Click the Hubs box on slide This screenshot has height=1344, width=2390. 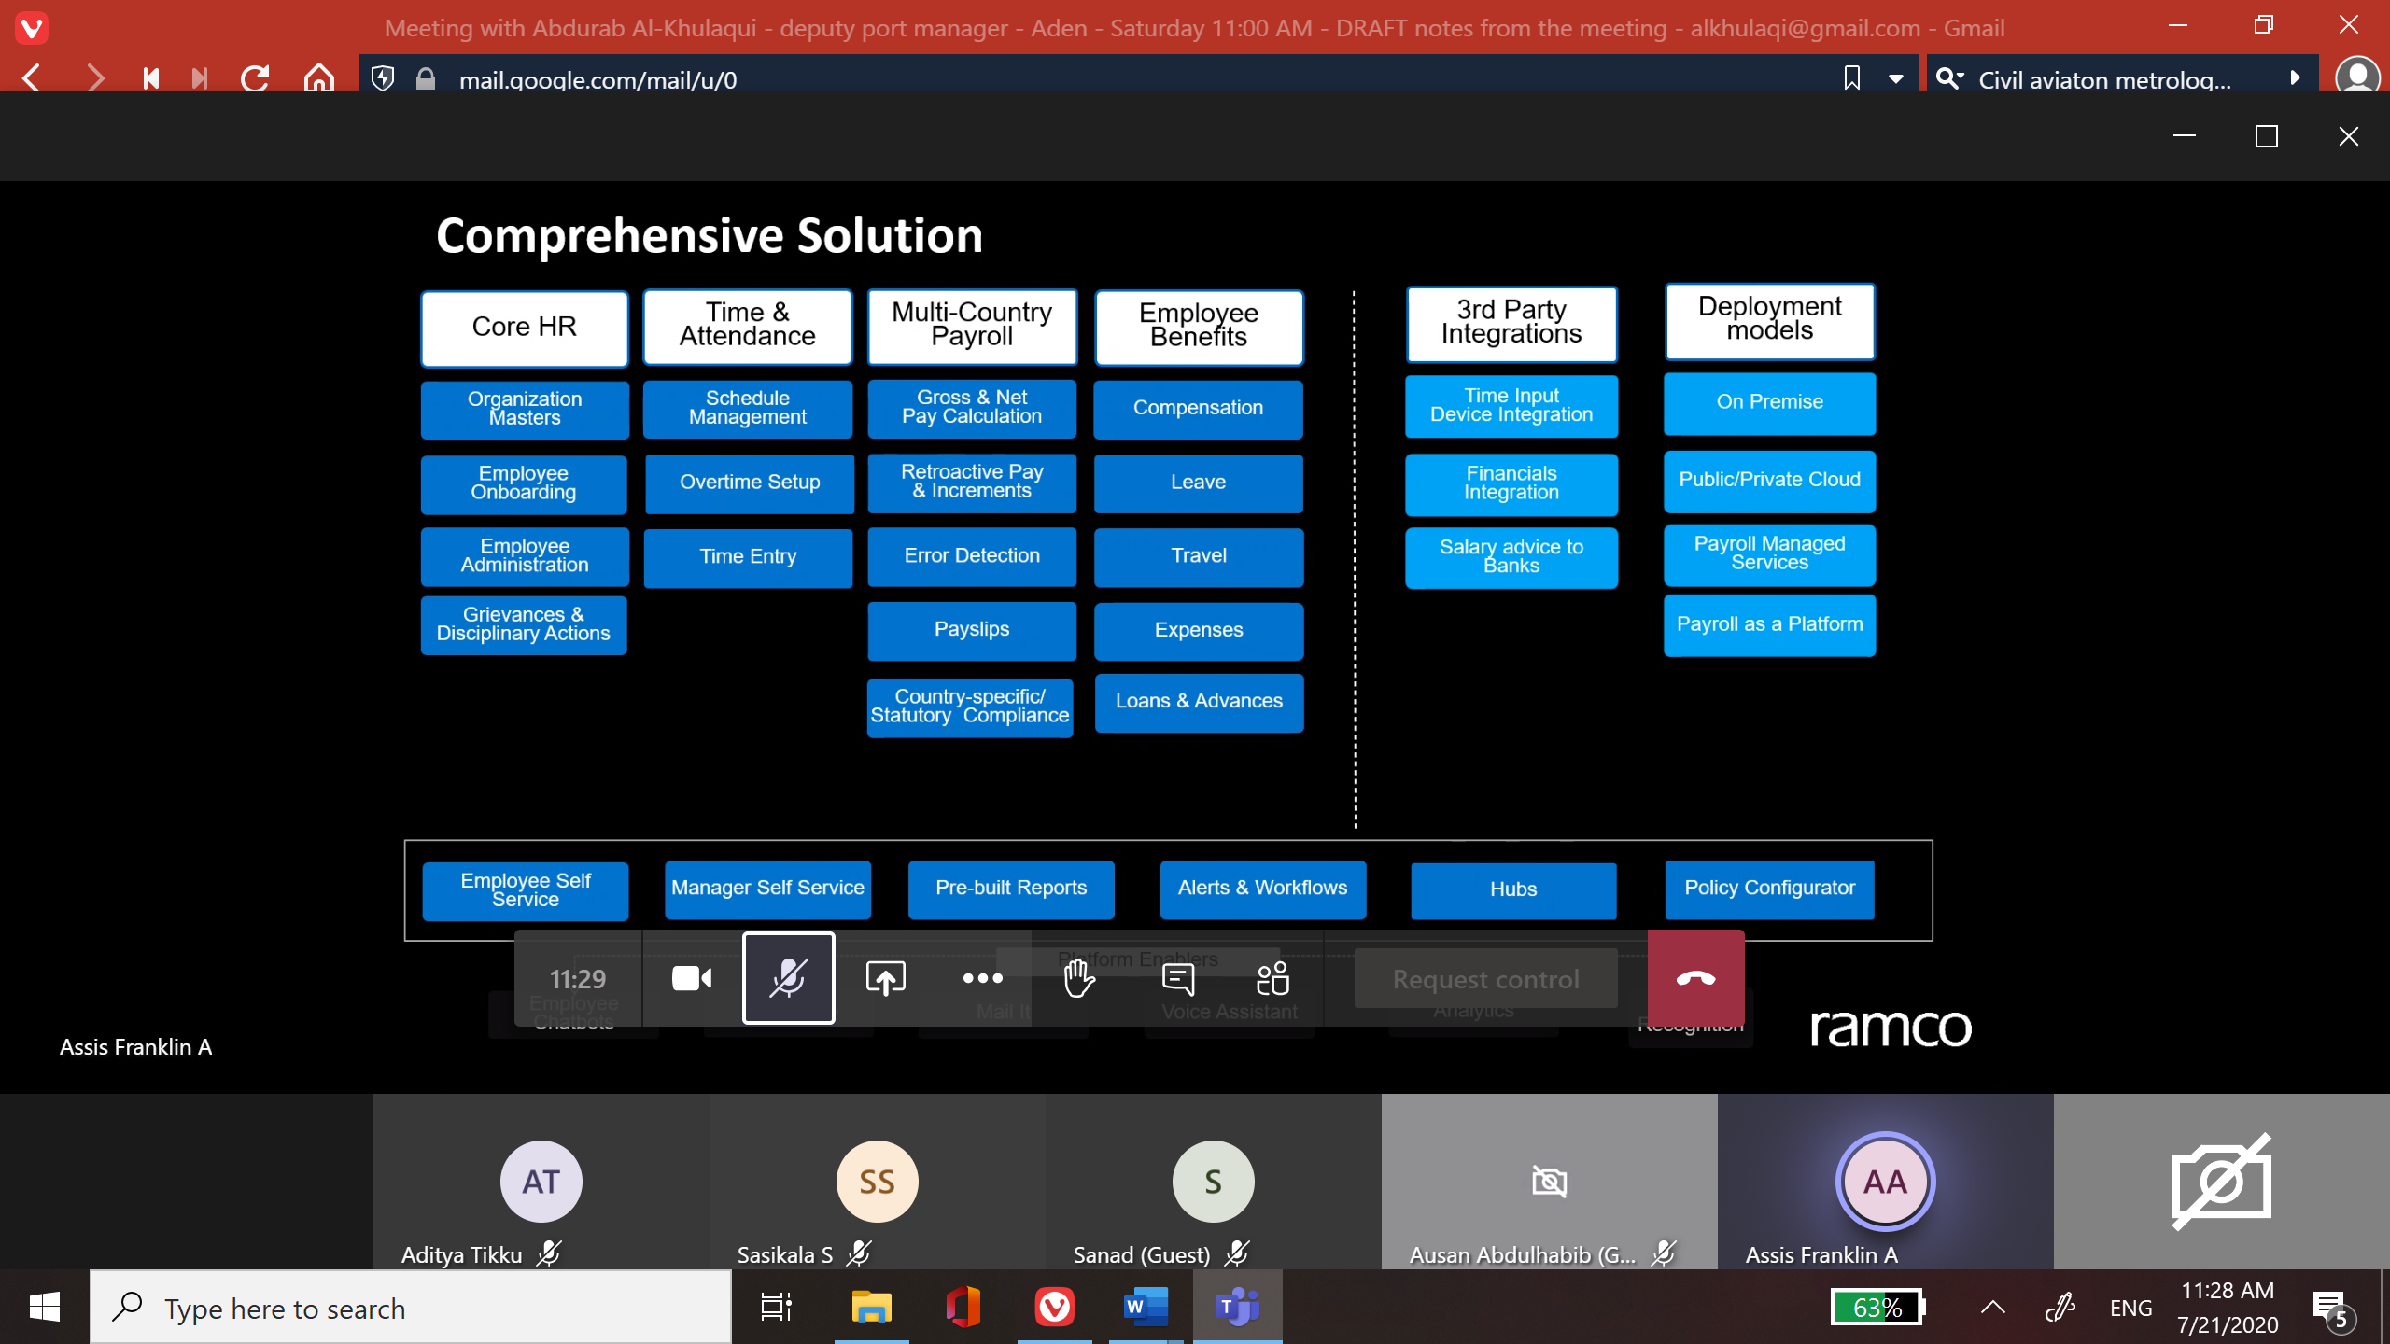pos(1513,890)
